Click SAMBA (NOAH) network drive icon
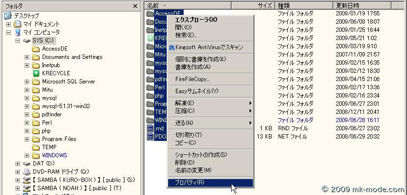Image resolution: width=407 pixels, height=195 pixels. click(x=27, y=188)
